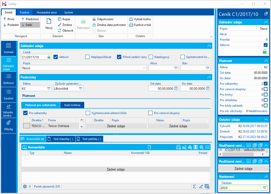This screenshot has width=271, height=194.
Task: Open hamburger menu in Komentáře toolbar
Action: tap(207, 147)
